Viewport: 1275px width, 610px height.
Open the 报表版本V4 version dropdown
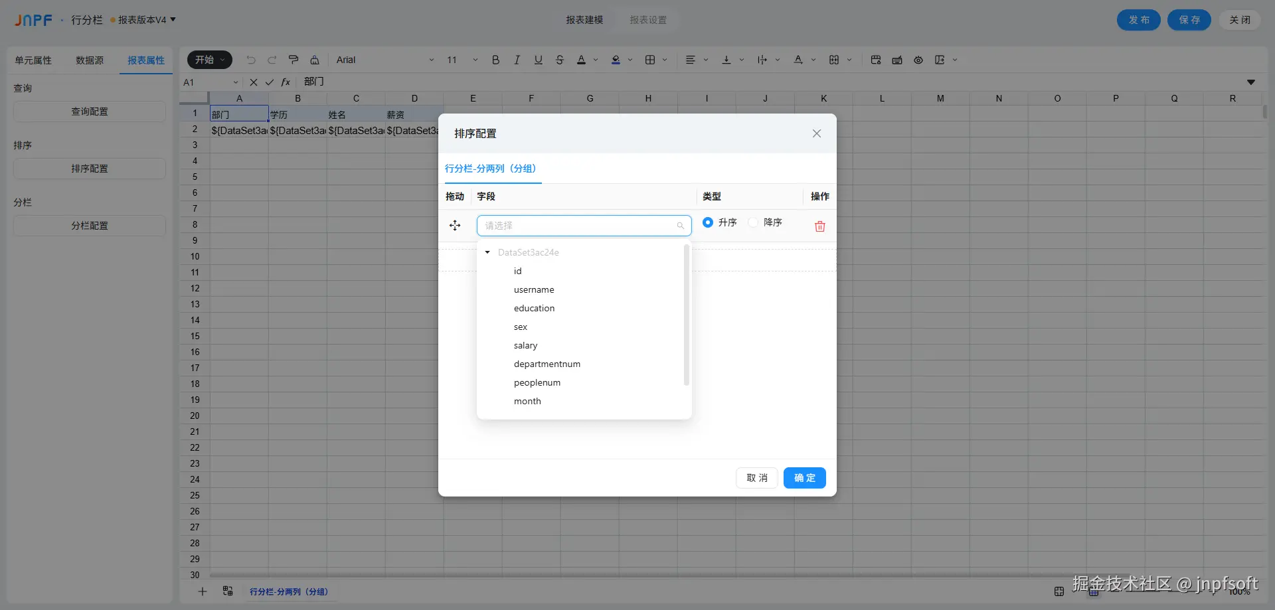143,20
